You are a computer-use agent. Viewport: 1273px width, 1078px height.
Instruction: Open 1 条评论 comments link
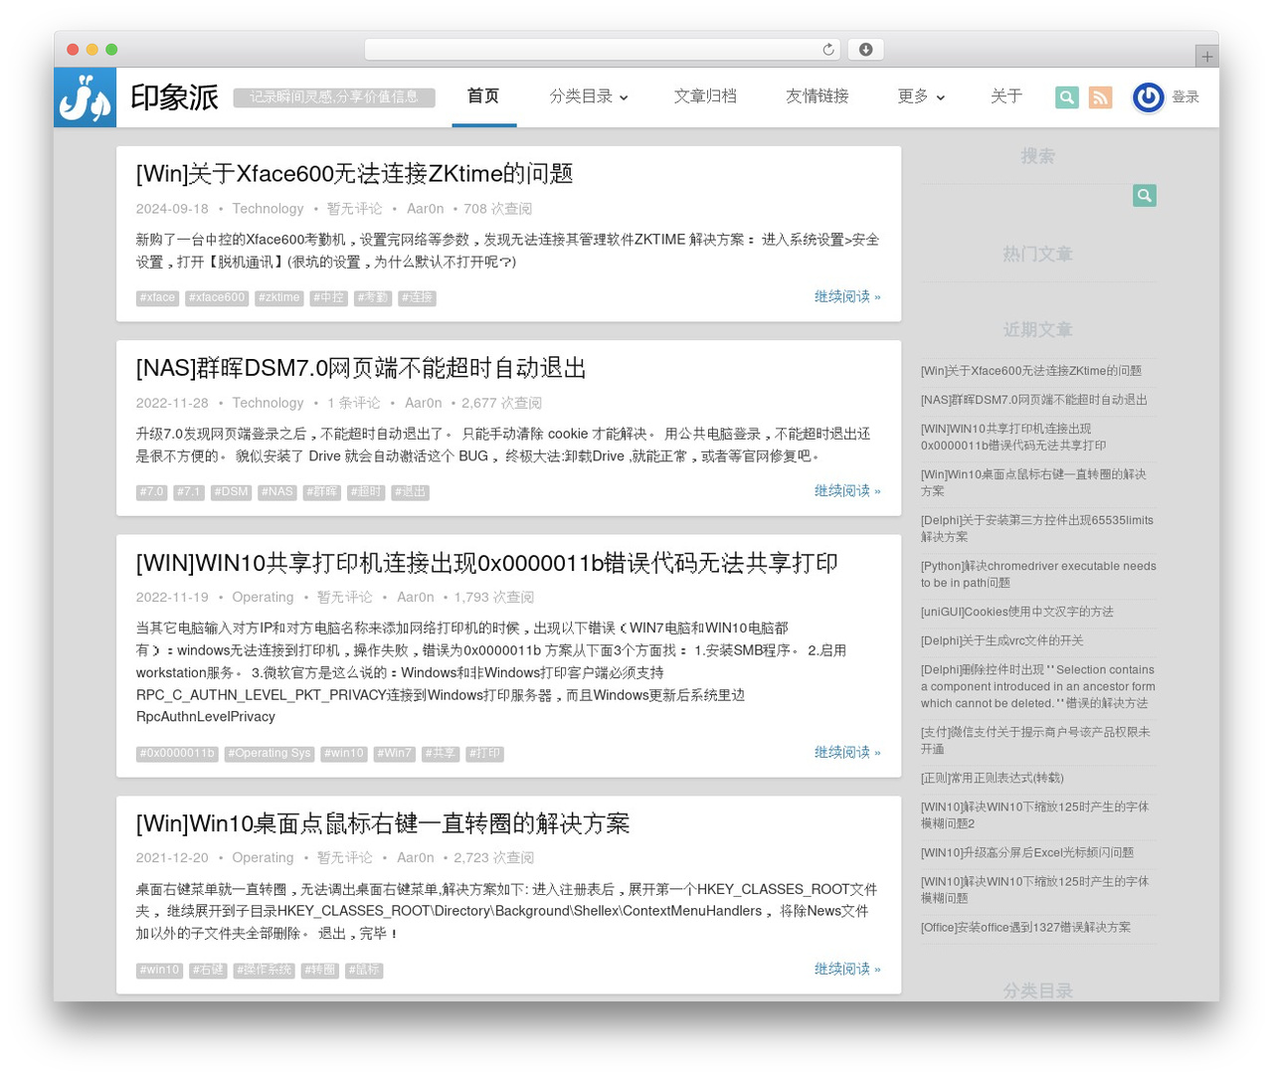point(354,403)
